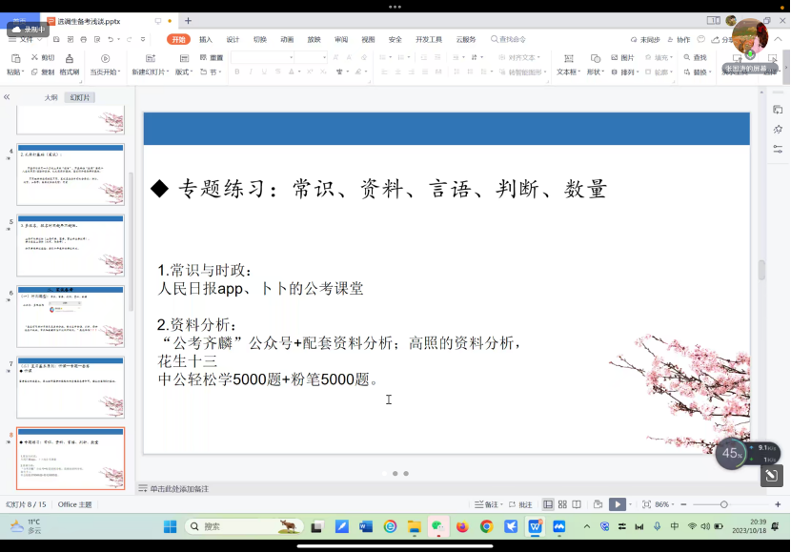Toggle Italic formatting

251,72
